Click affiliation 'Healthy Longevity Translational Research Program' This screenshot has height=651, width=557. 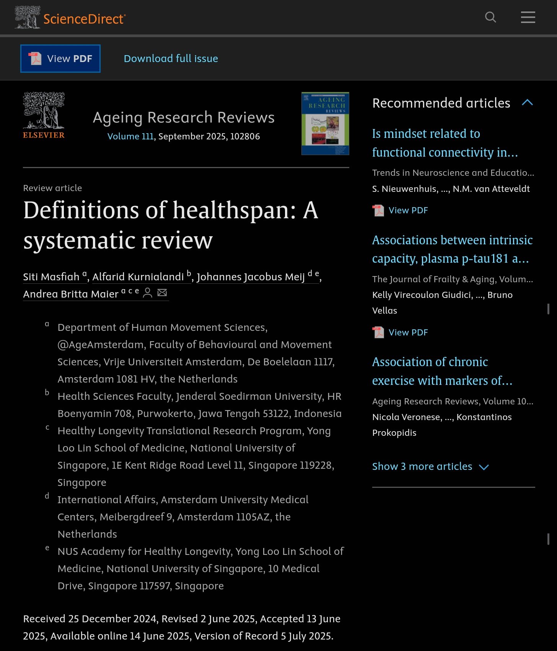click(196, 456)
